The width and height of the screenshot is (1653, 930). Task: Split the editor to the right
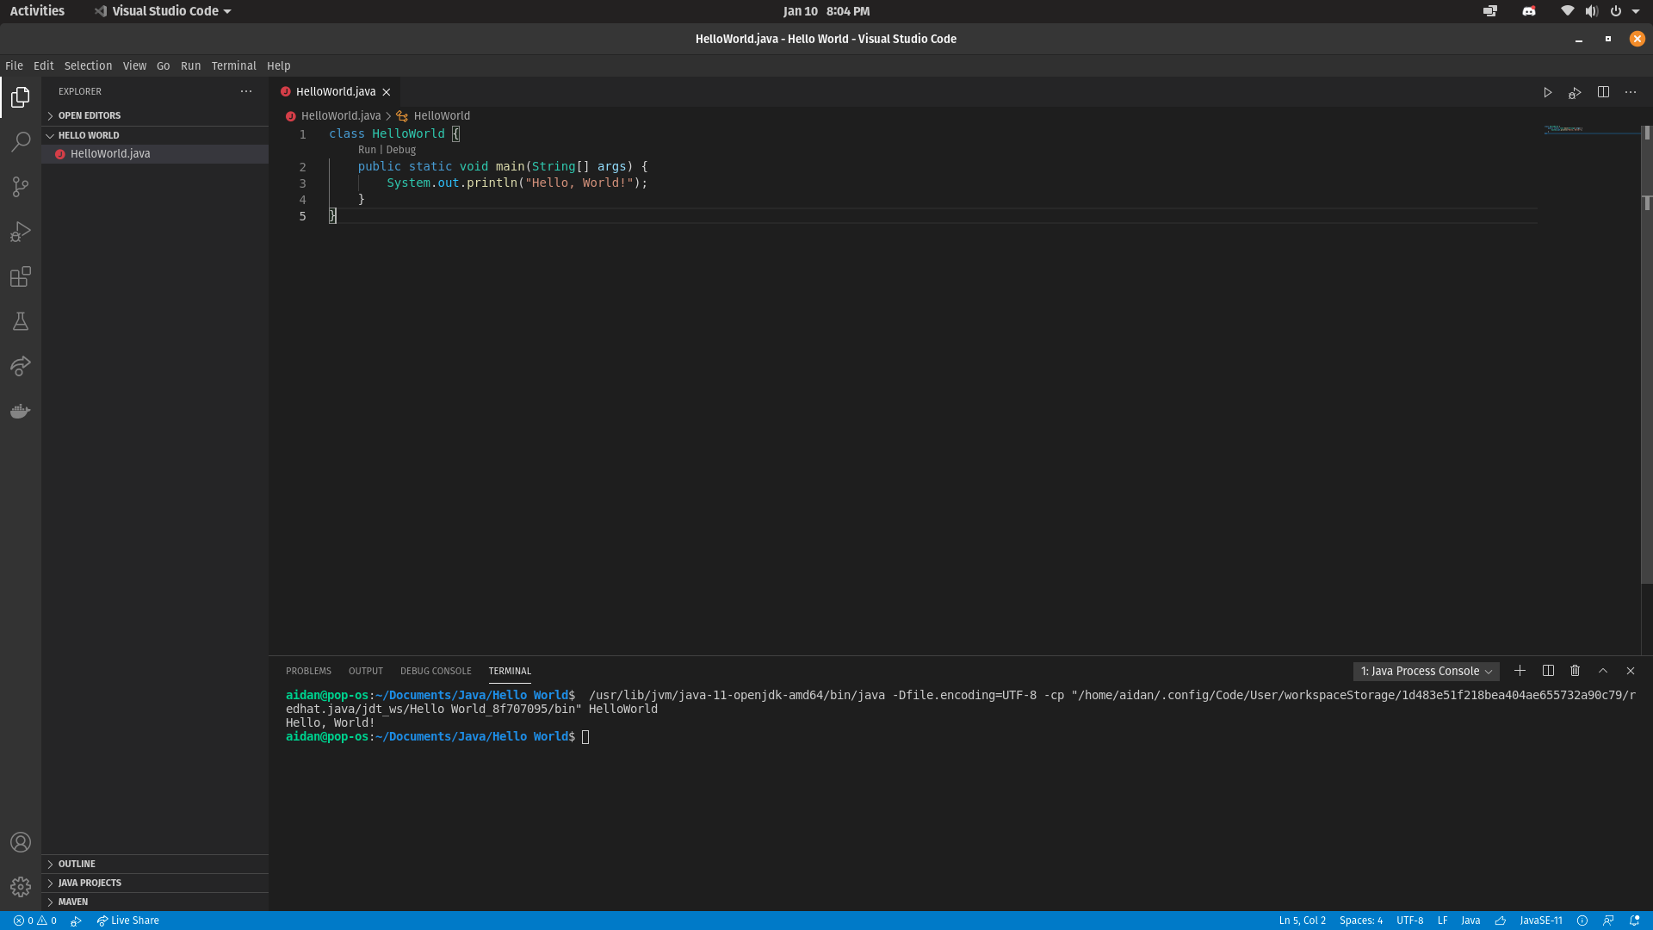click(1603, 92)
